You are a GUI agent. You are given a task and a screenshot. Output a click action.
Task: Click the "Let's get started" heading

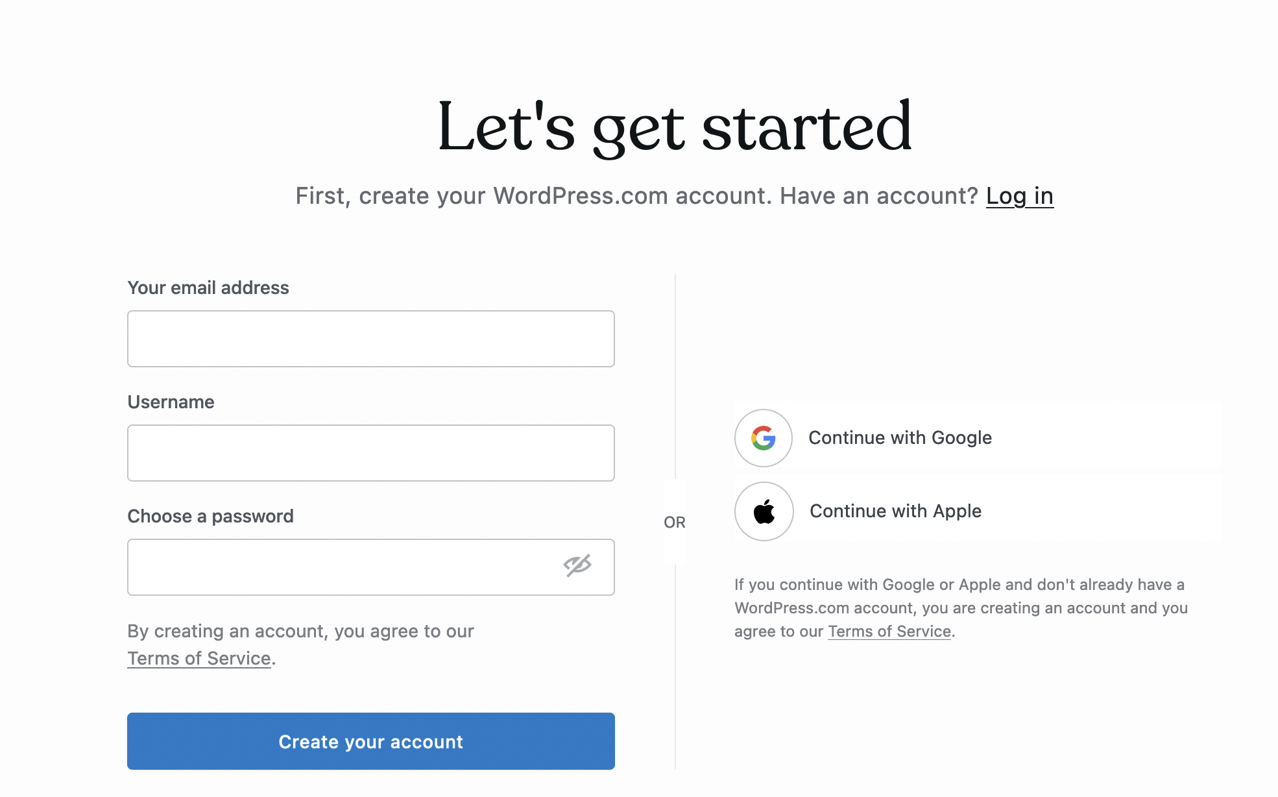coord(674,127)
